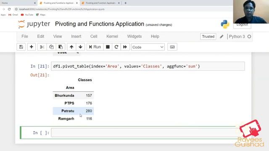The height and width of the screenshot is (151, 269).
Task: Open the Gmail bookmark
Action: coord(13,15)
